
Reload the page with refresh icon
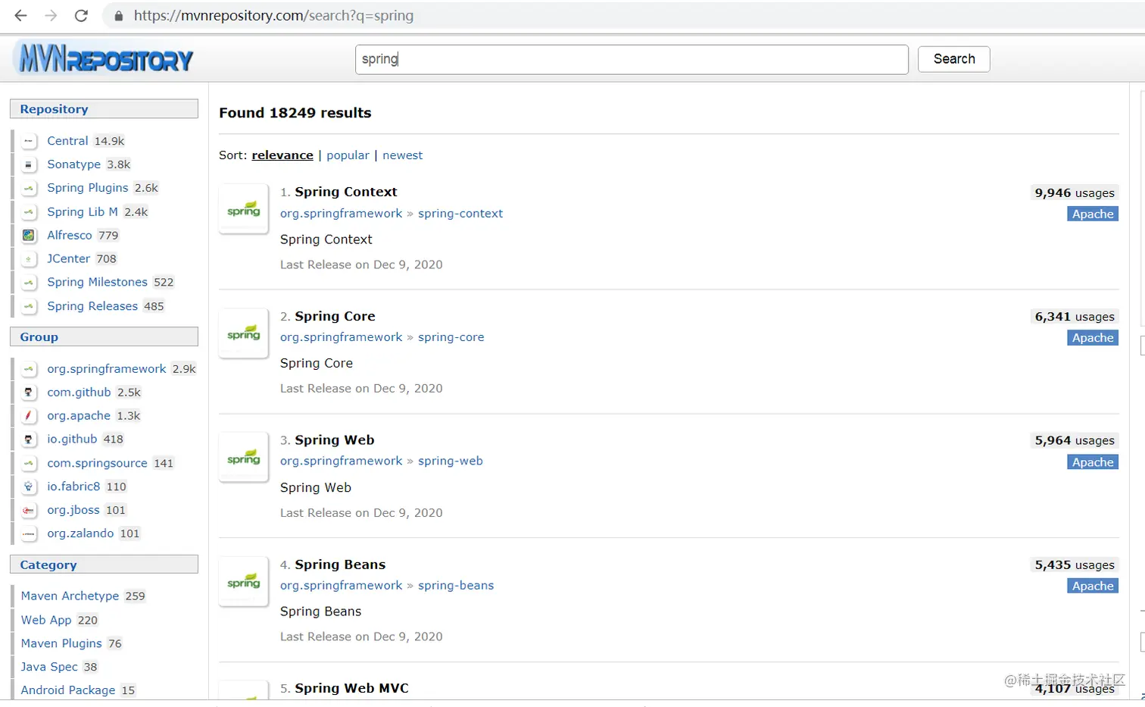[x=81, y=15]
